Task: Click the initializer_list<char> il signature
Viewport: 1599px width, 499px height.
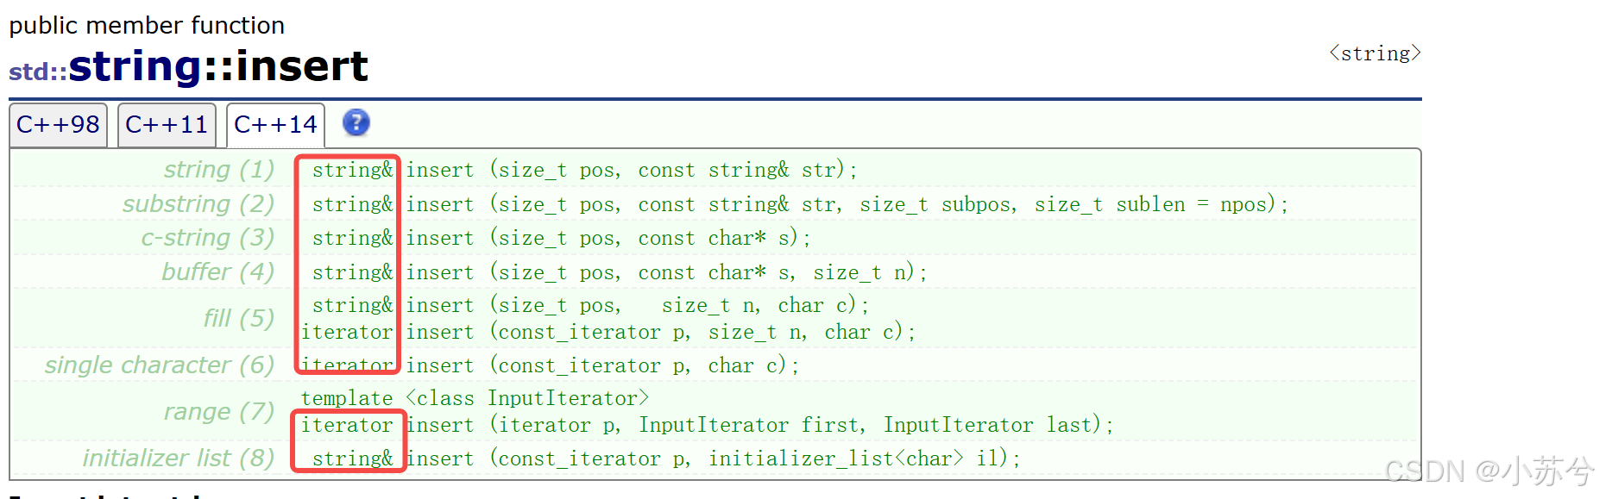Action: point(713,458)
